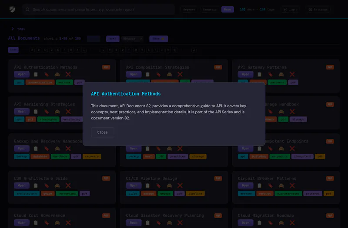Screen dimensions: 348x228
Task: Click red X on API Authentication Methods
Action: coord(68,74)
